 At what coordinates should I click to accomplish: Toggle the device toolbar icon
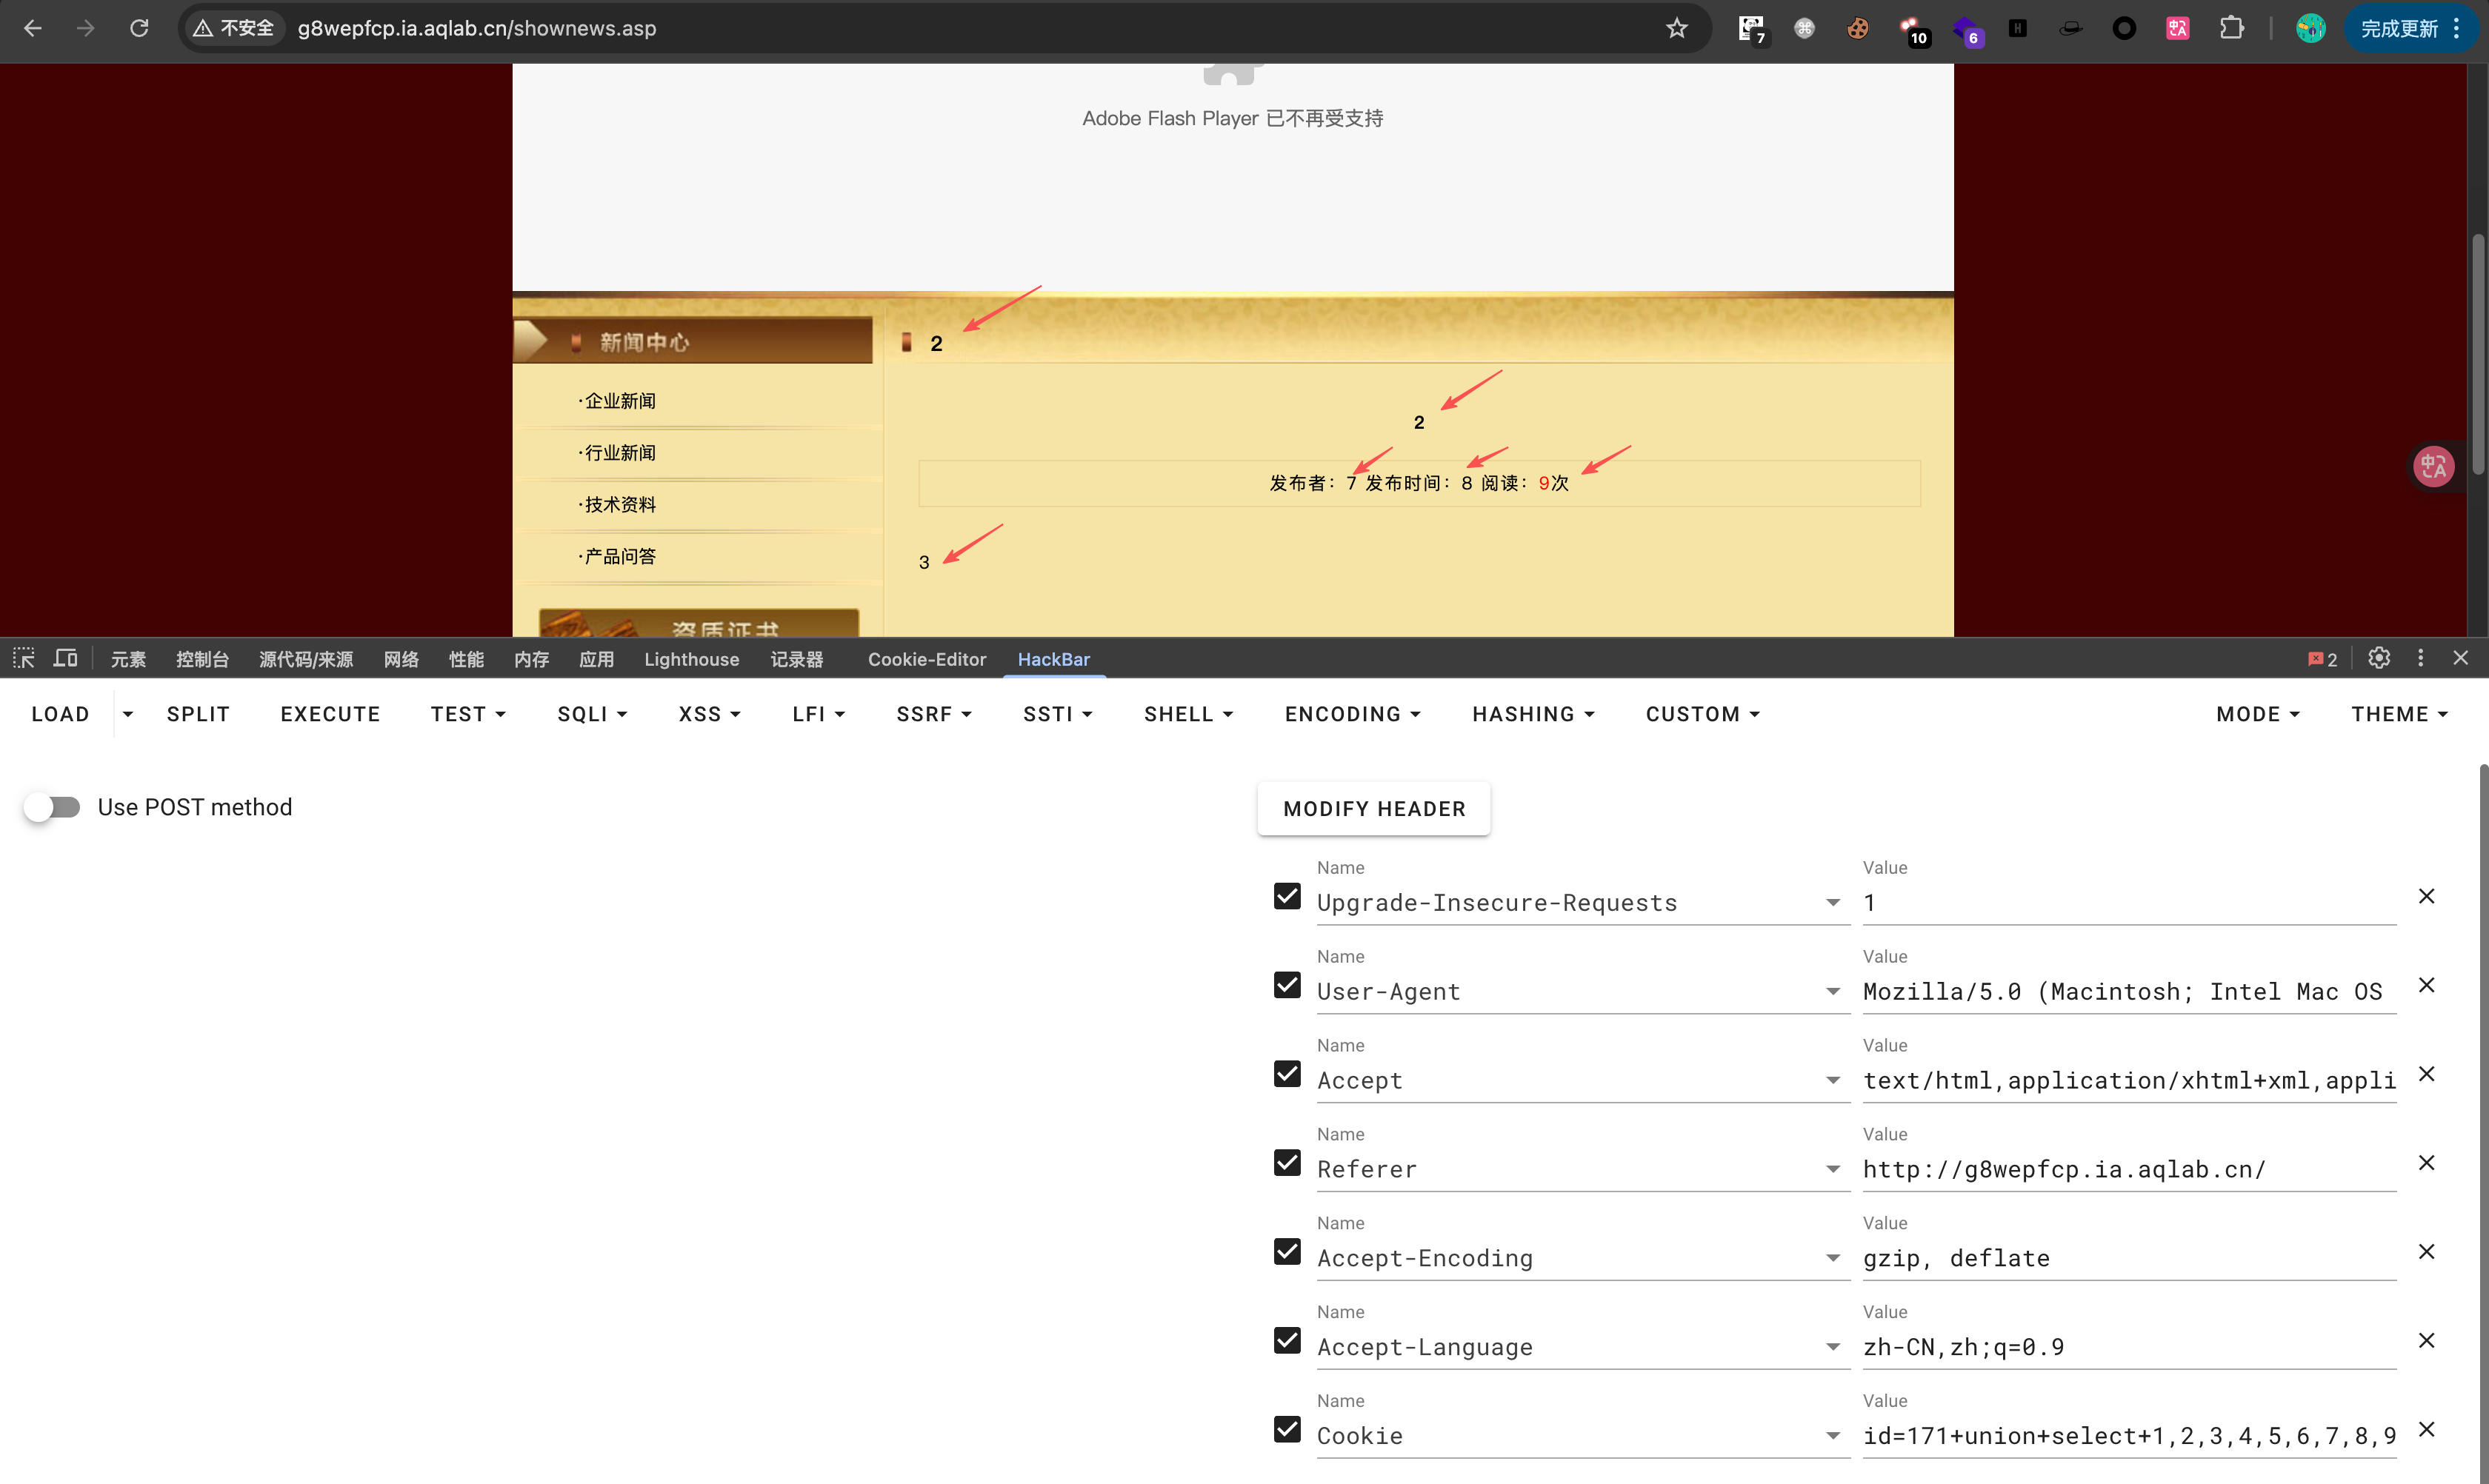click(66, 658)
